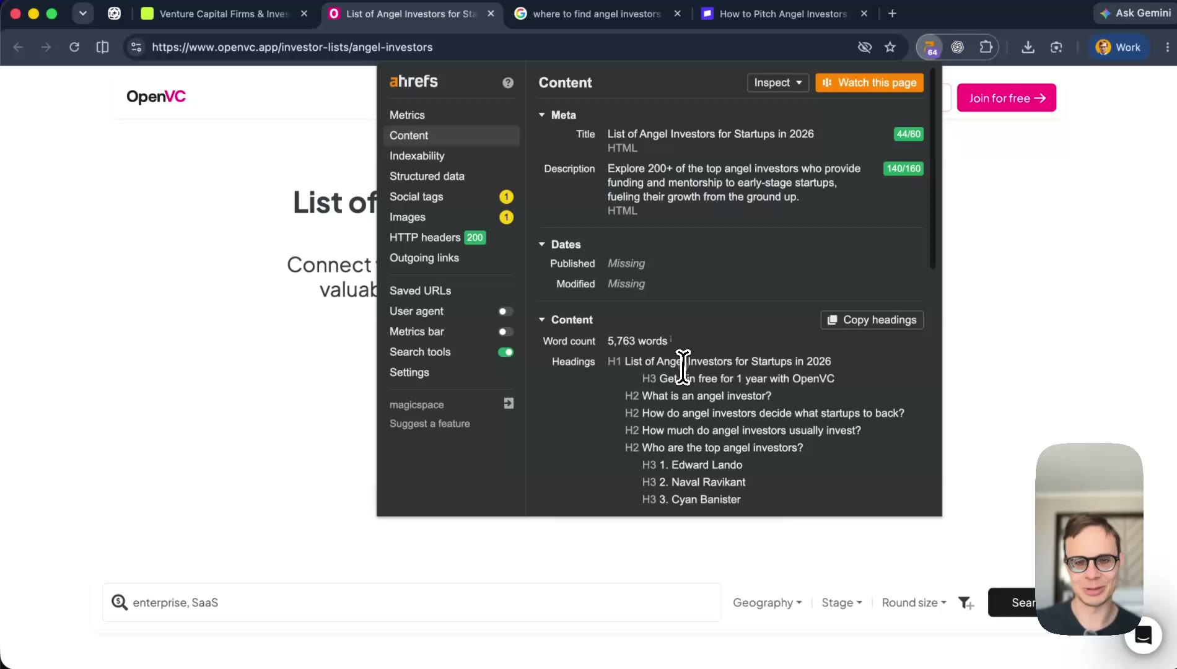The image size is (1177, 669).
Task: Reload the current page
Action: click(74, 47)
